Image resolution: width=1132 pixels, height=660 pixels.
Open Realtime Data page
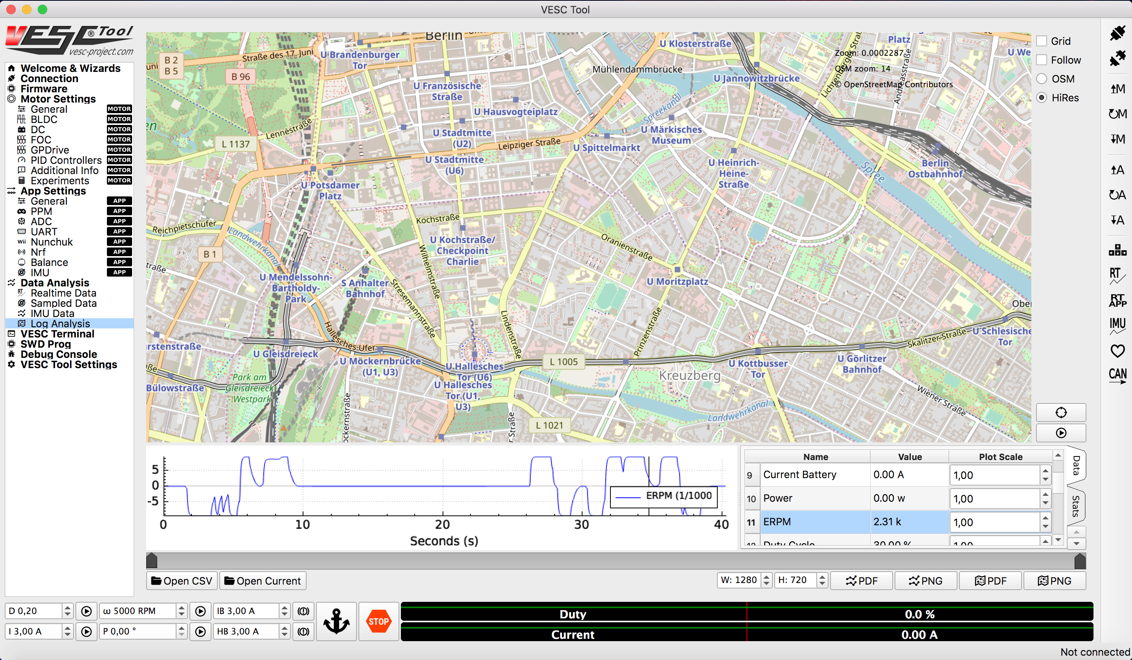coord(63,293)
